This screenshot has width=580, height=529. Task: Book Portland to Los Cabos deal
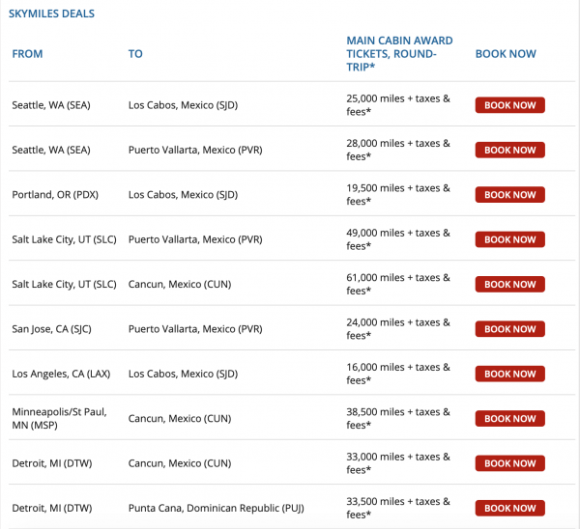click(509, 195)
